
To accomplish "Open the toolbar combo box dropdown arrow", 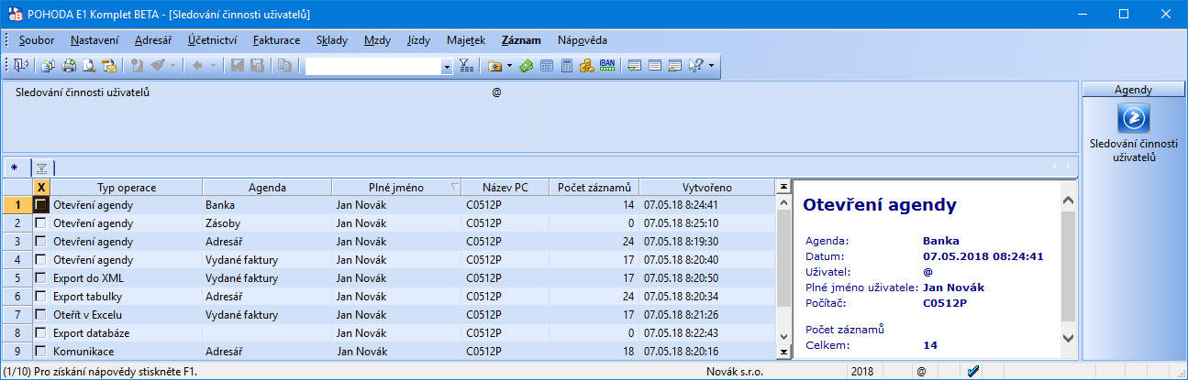I will tap(448, 66).
